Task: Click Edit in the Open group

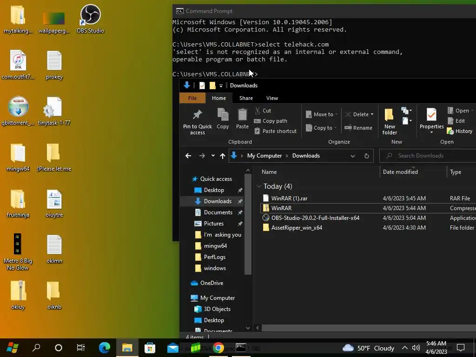Action: (456, 121)
